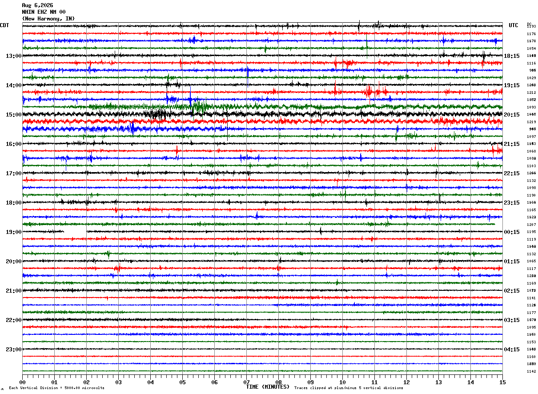Click "Each Vertical Division = 5000.00 microvolts" note
Screen dimensions: 538x394
[x=56, y=388]
